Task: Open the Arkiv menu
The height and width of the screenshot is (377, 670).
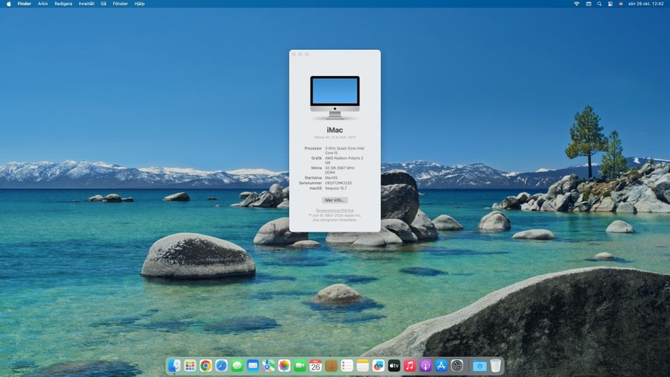Action: (43, 4)
